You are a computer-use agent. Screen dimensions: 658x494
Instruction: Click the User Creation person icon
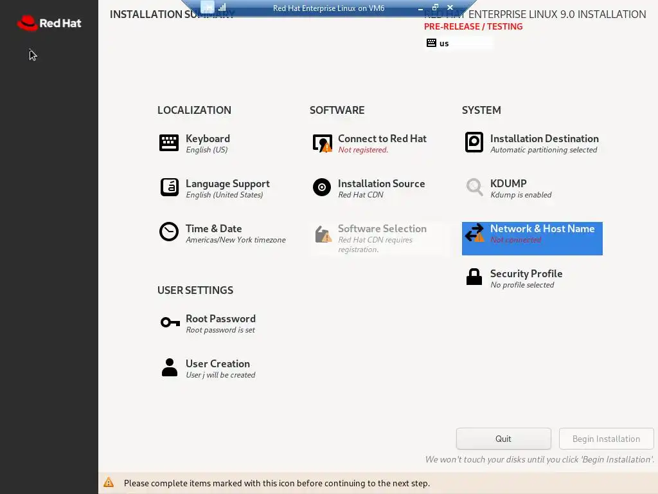coord(170,367)
